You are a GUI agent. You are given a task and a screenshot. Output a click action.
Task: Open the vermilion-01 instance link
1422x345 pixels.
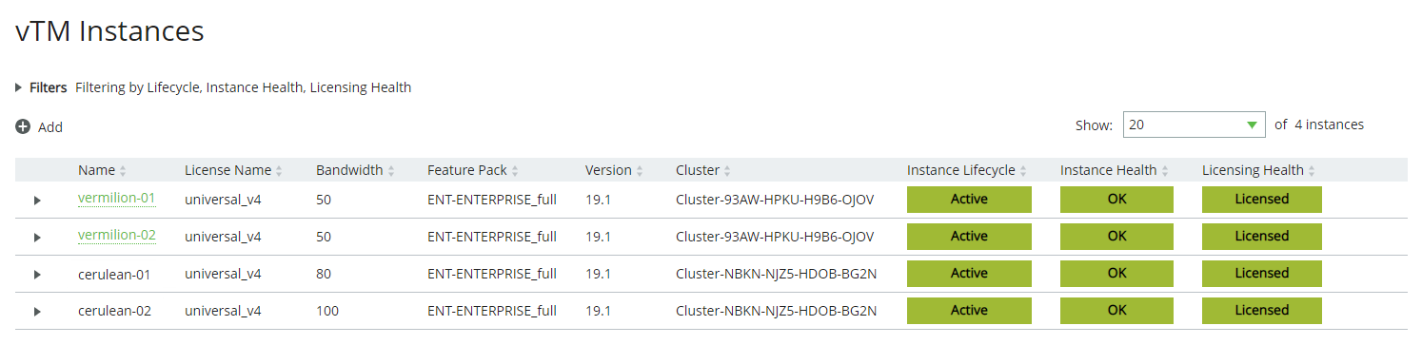[x=117, y=198]
